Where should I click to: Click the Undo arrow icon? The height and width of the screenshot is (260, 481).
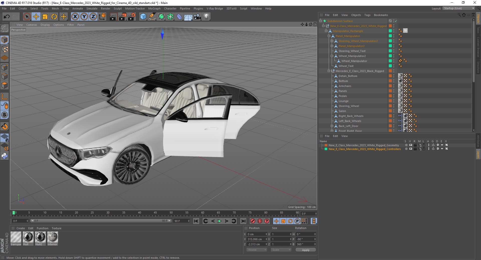click(x=7, y=17)
